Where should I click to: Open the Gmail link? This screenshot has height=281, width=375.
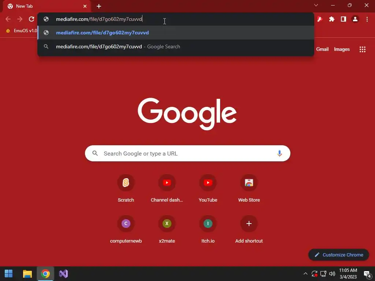[322, 49]
